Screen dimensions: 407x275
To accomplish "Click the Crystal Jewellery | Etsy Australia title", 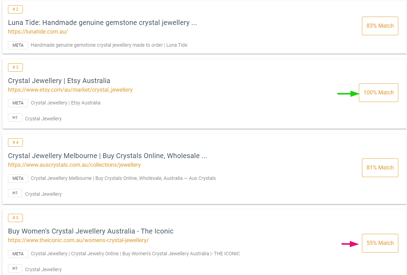I will pos(59,81).
